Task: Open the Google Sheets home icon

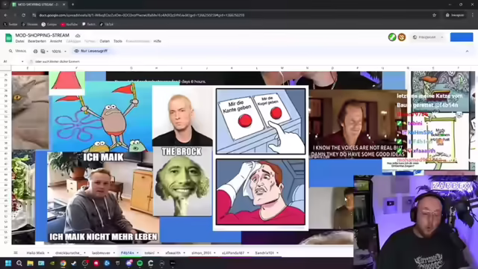Action: [8, 37]
